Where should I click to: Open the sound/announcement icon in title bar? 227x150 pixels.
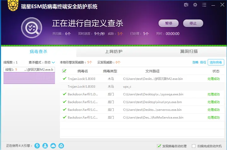tap(186, 5)
